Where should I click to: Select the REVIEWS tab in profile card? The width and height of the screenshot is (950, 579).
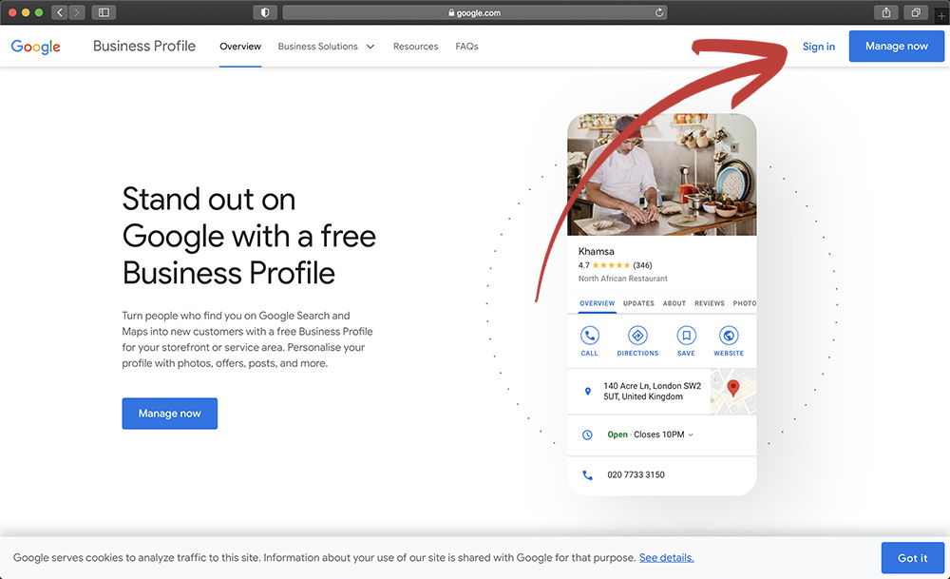pos(710,303)
